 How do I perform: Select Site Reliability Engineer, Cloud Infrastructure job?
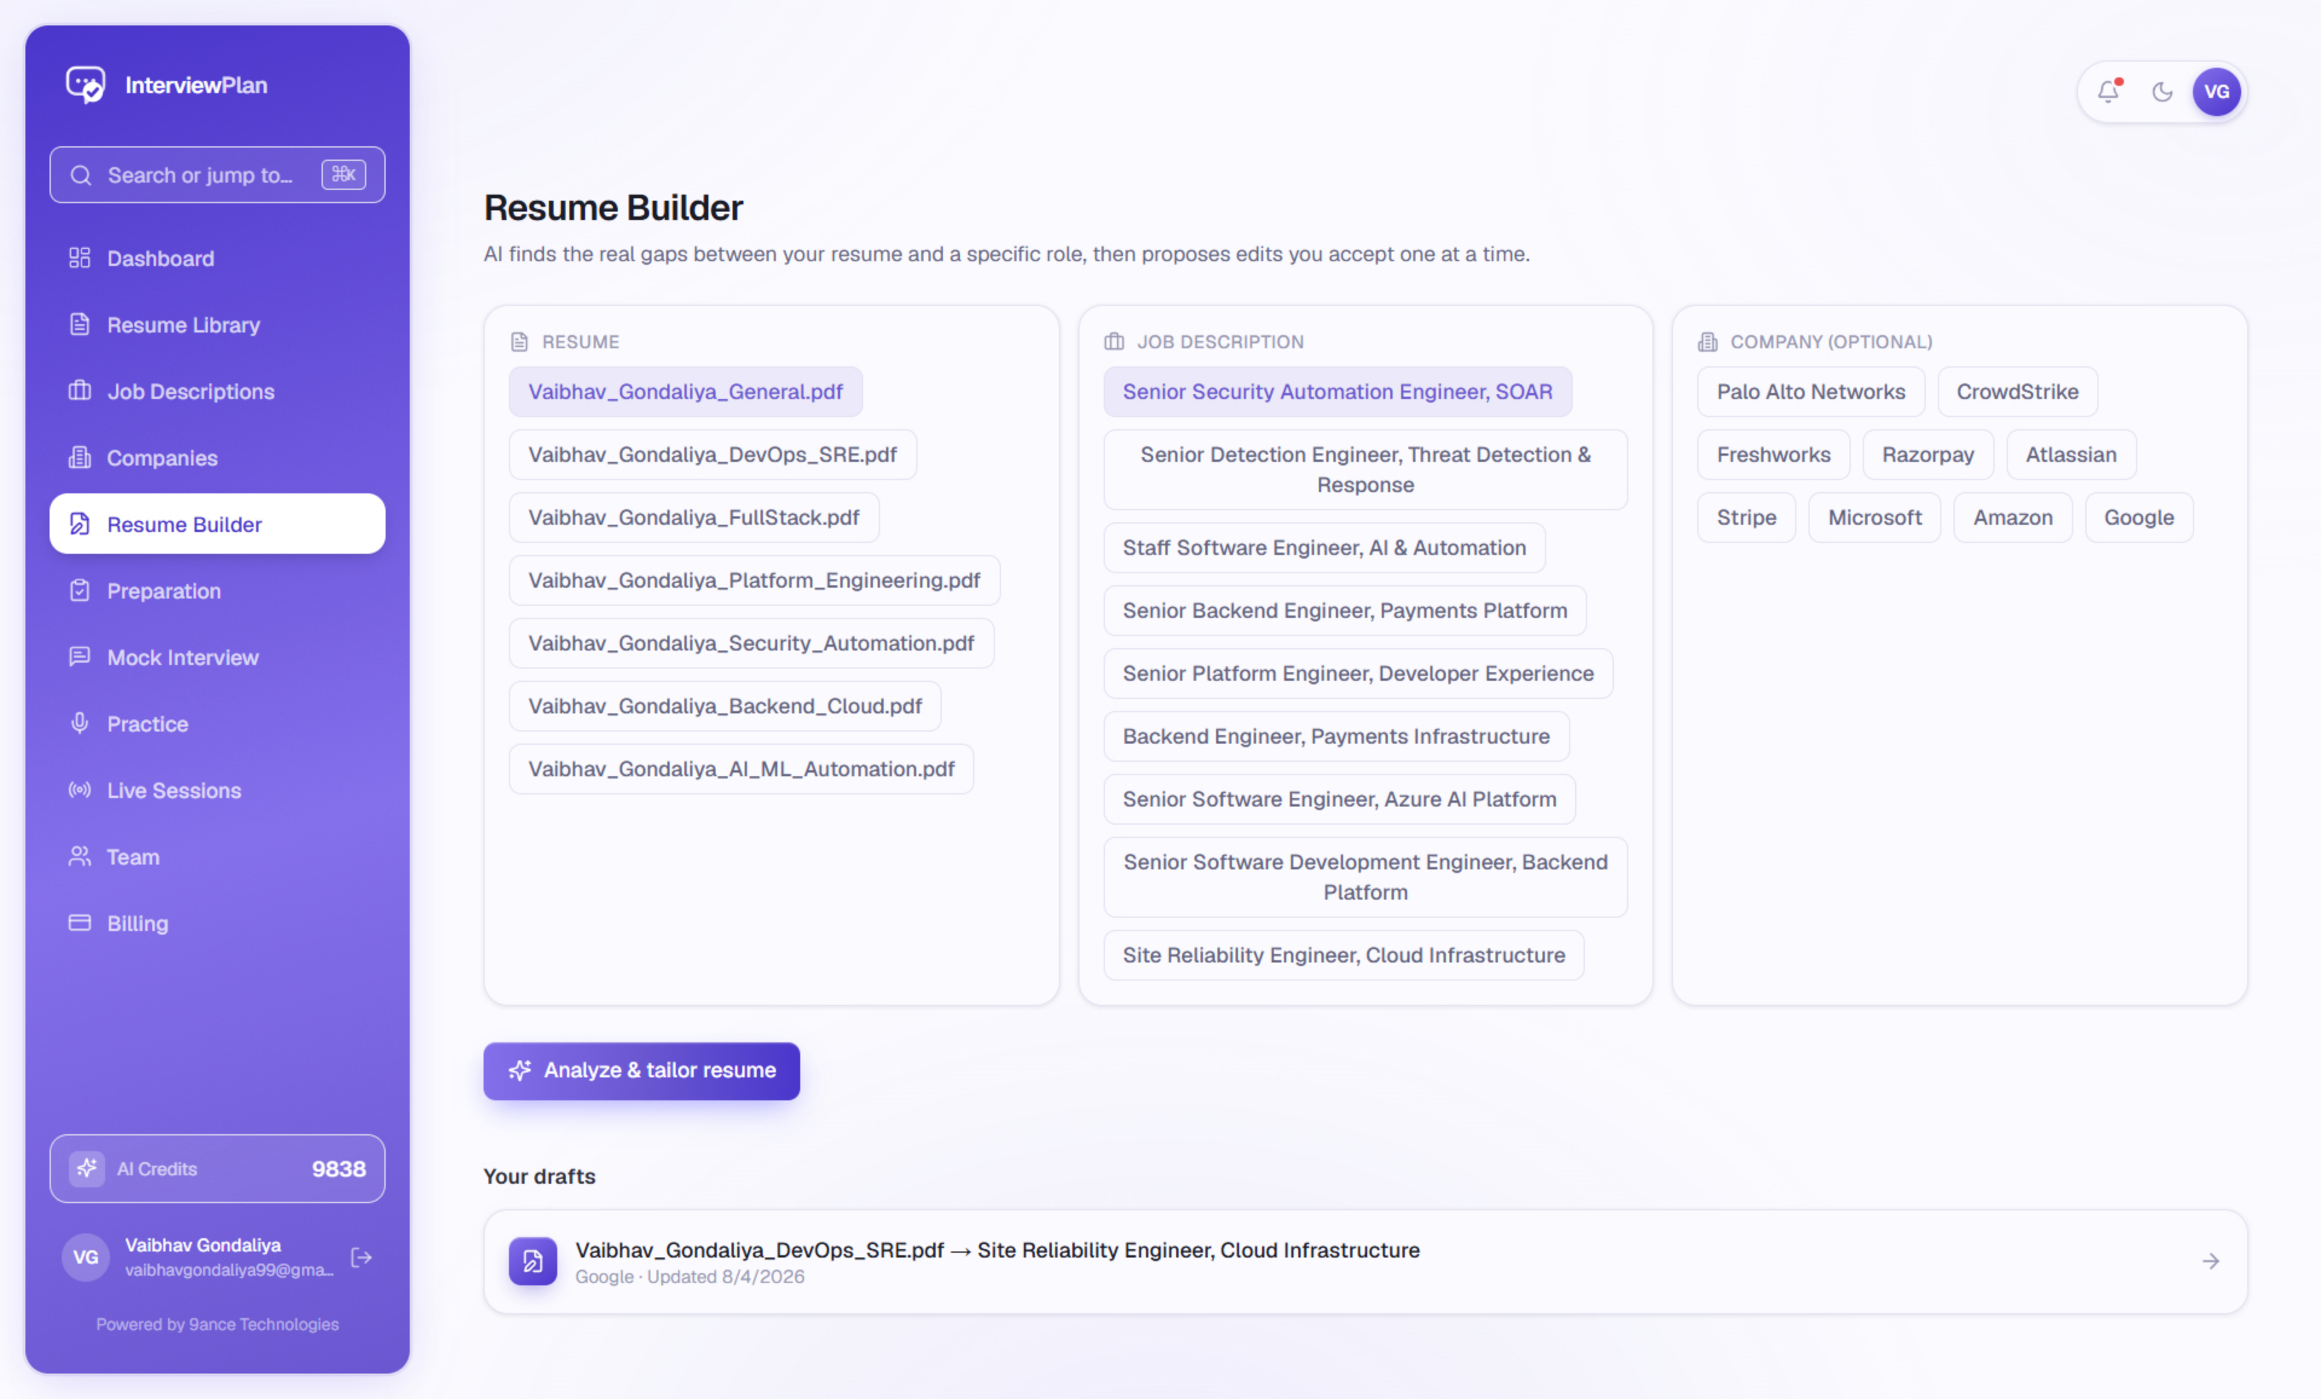click(x=1343, y=955)
